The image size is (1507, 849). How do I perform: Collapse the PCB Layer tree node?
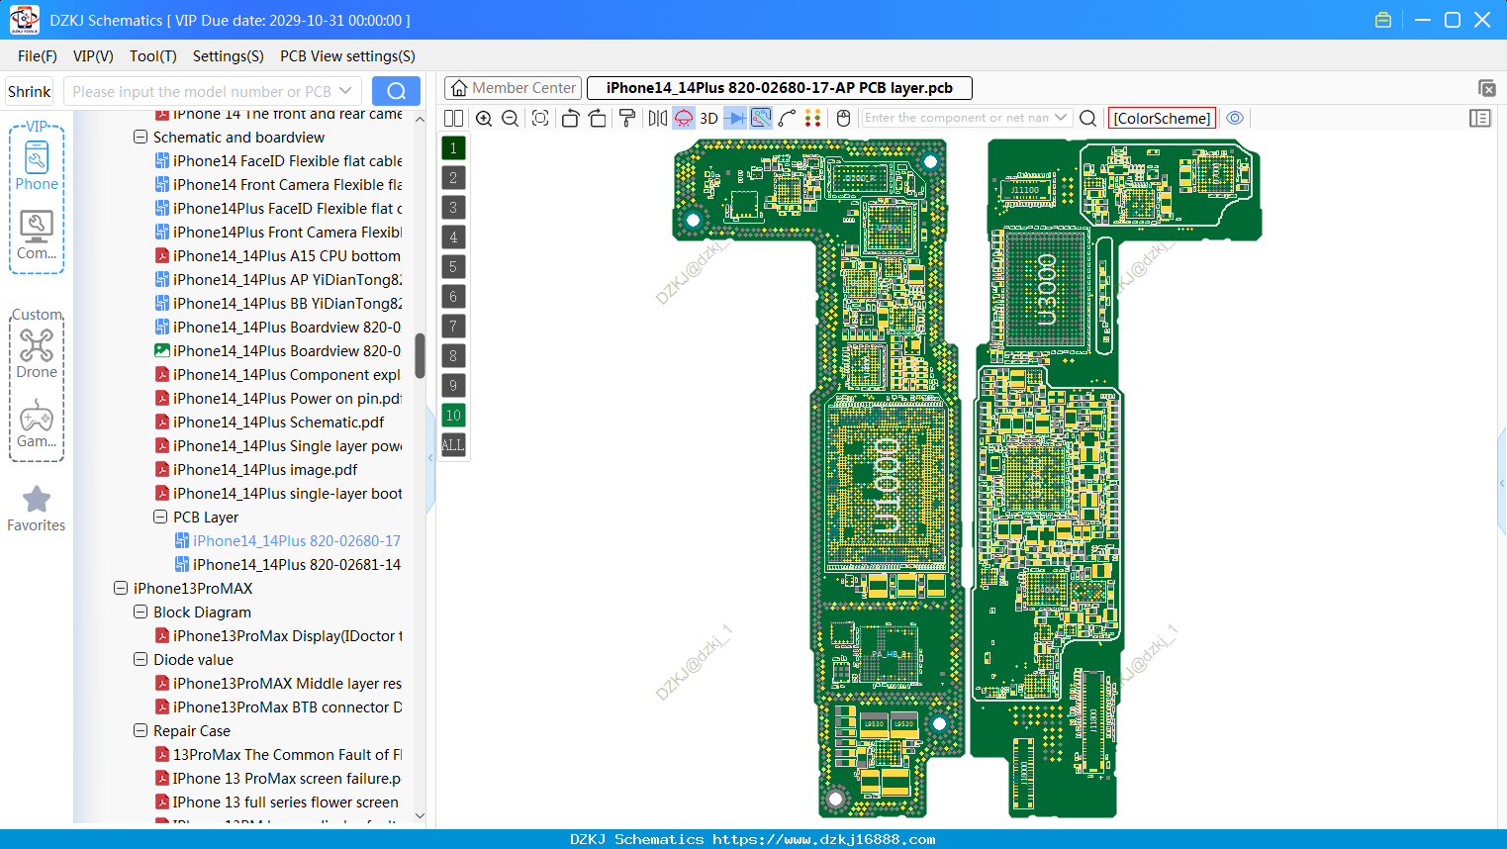(x=160, y=517)
